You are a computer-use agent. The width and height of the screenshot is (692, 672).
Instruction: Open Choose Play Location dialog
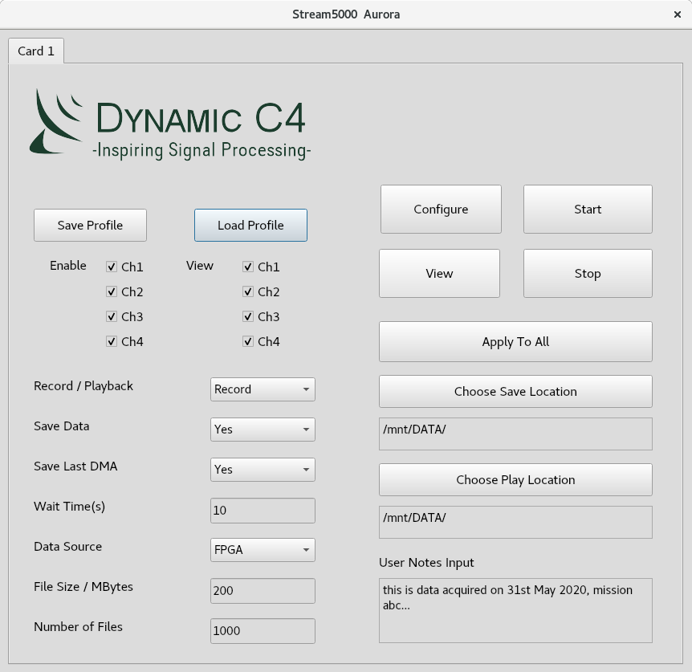[515, 480]
